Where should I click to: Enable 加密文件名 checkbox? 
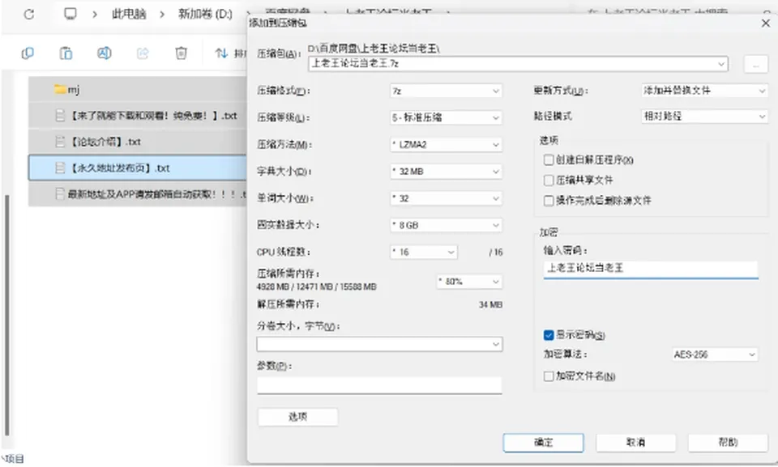pyautogui.click(x=549, y=376)
